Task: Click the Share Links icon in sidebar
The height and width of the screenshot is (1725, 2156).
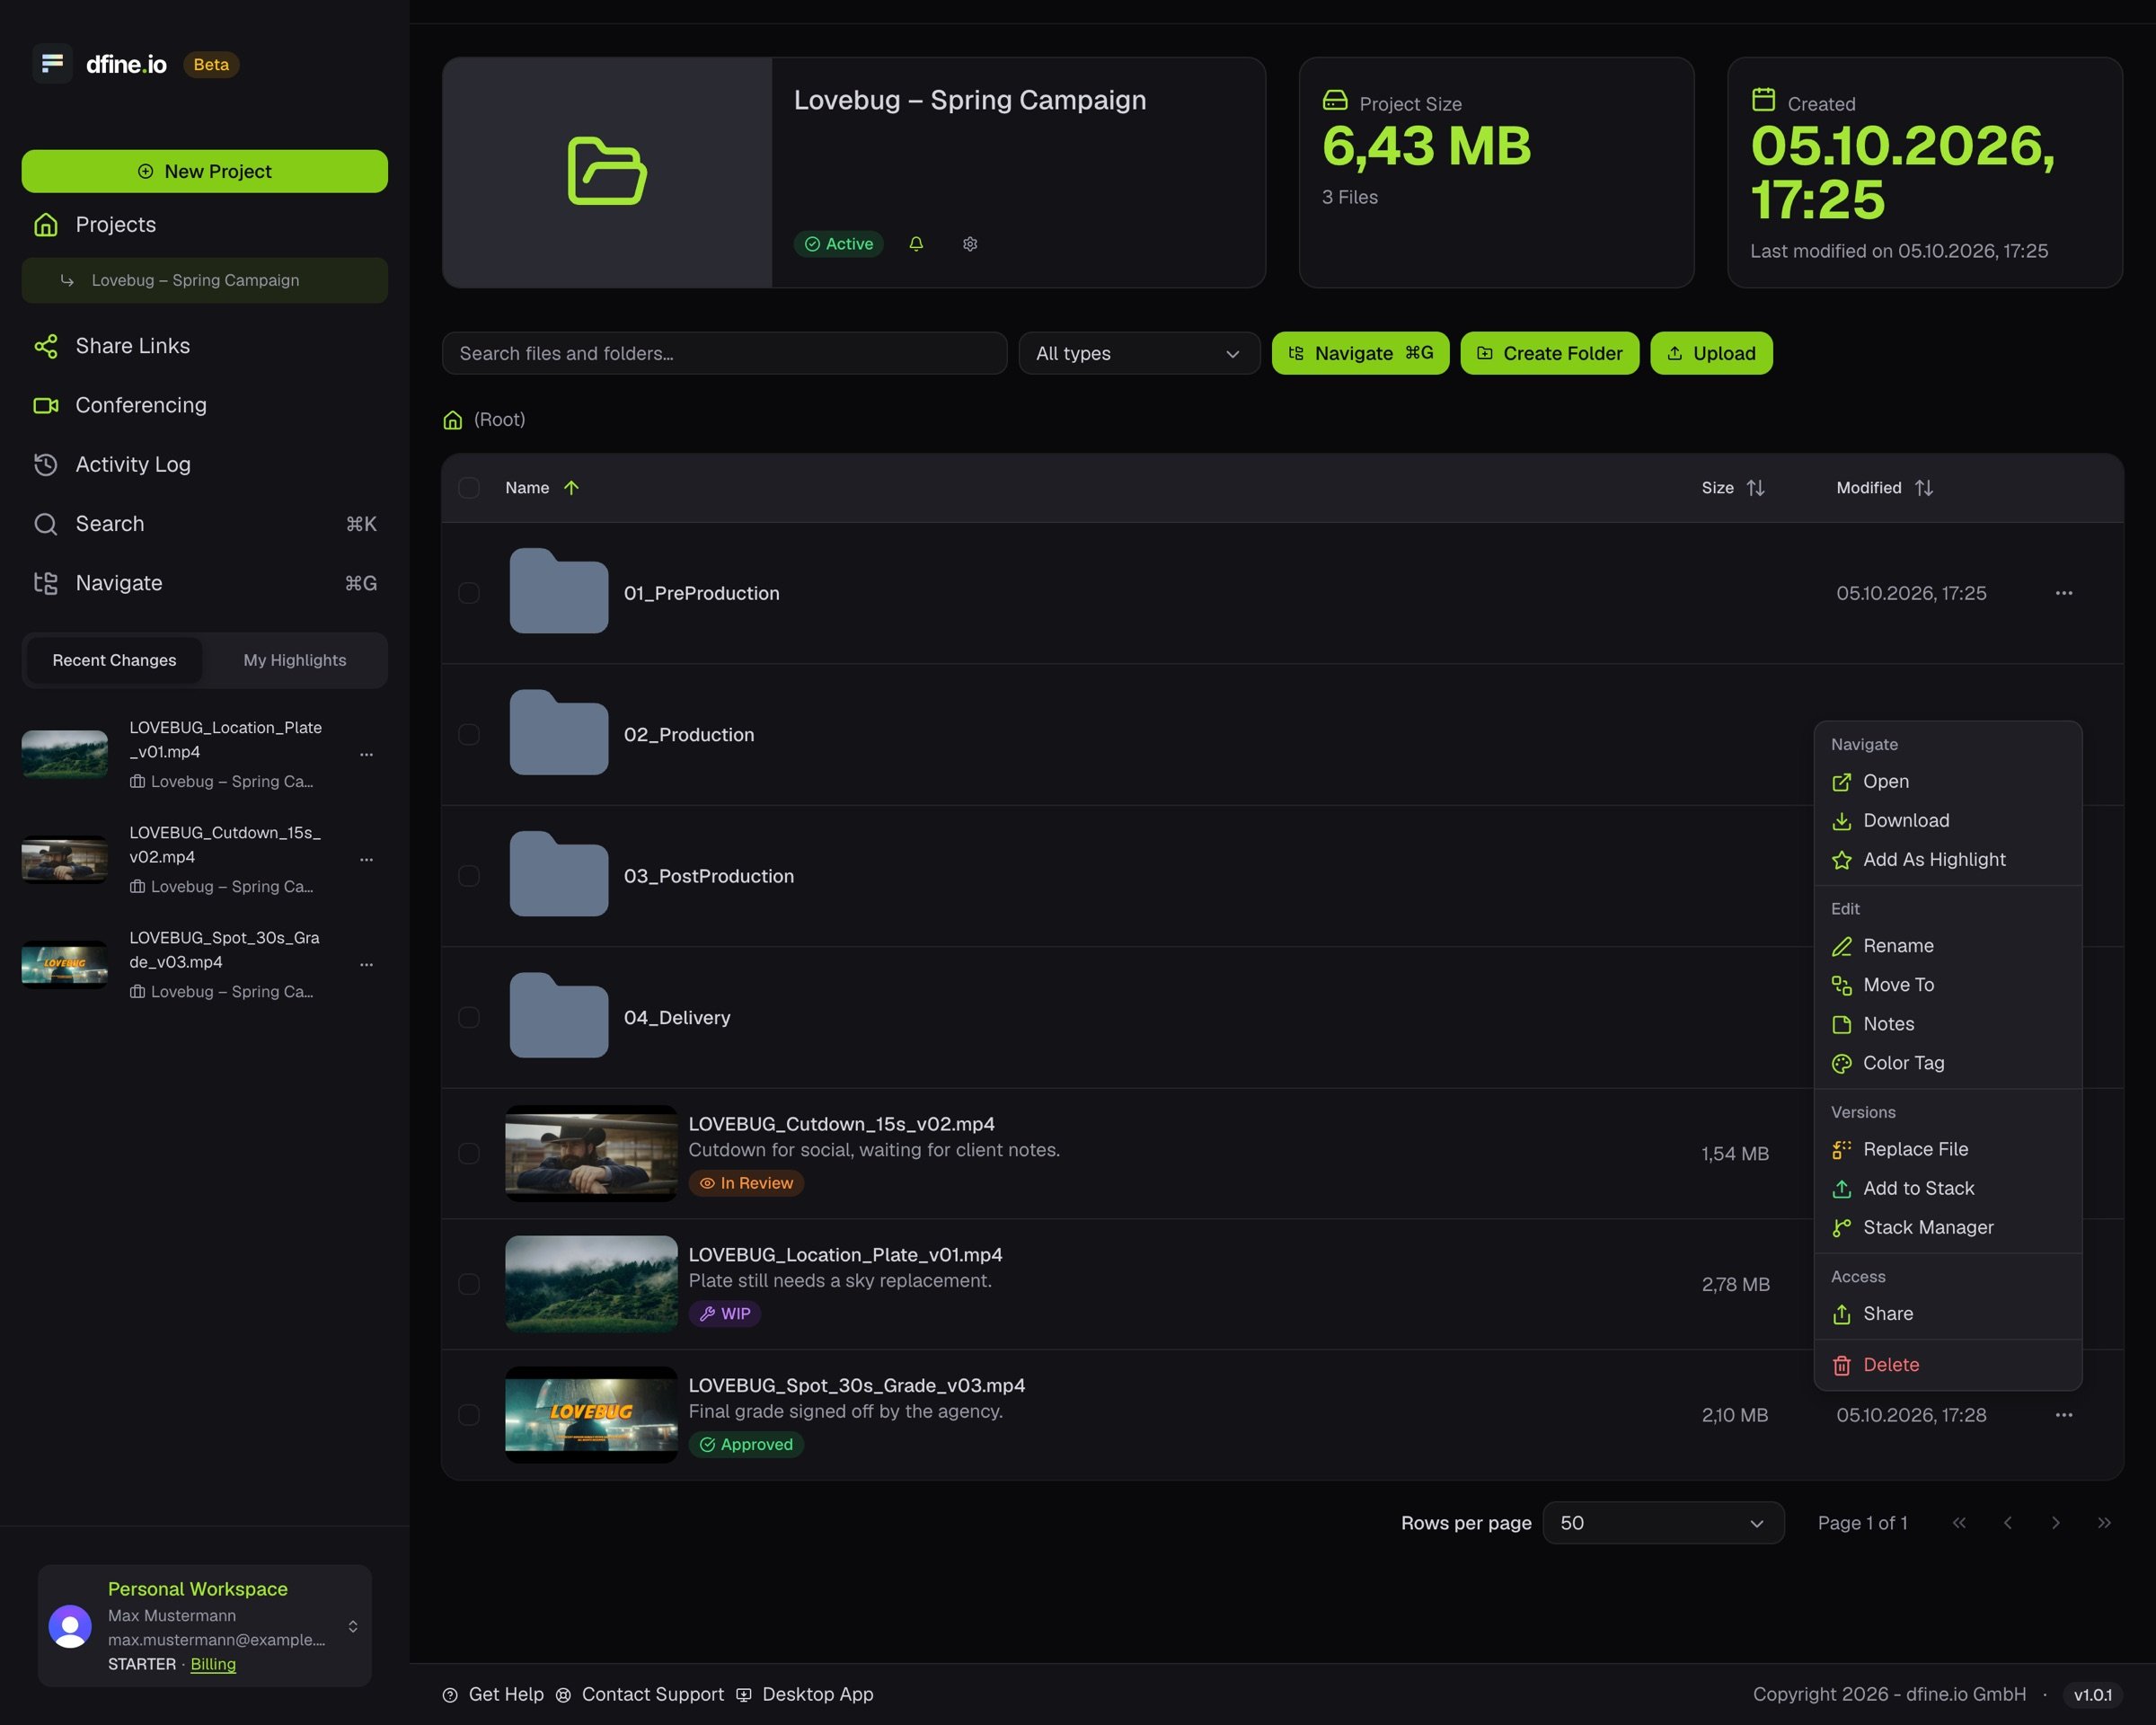Action: 46,346
